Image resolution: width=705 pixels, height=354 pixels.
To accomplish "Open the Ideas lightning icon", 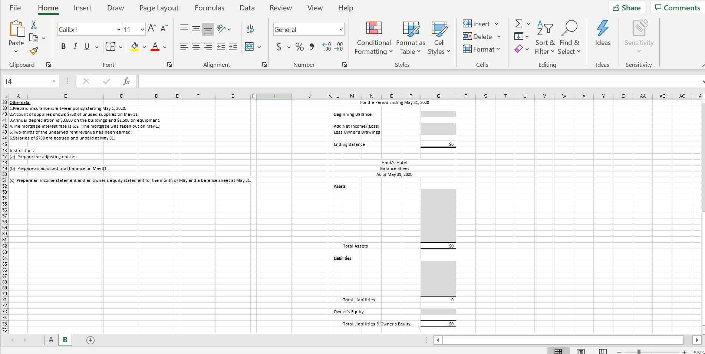I will coord(603,28).
